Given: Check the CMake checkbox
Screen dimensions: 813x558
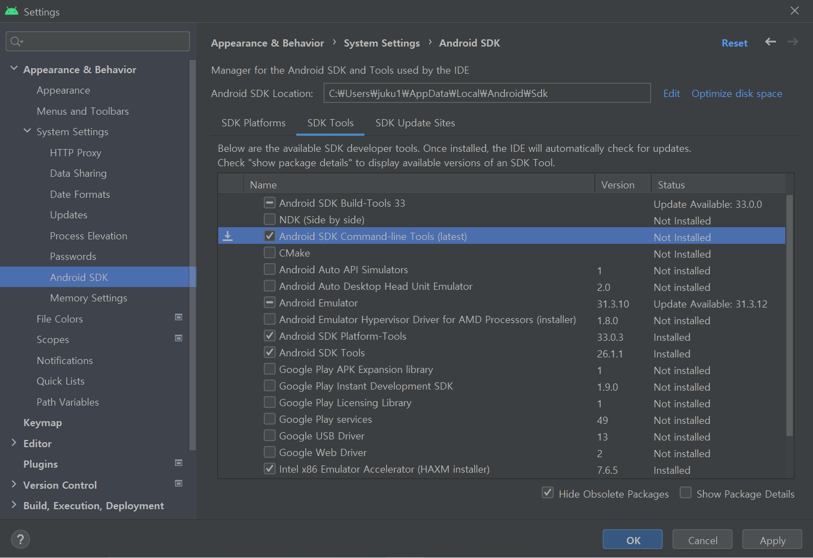Looking at the screenshot, I should coord(270,253).
